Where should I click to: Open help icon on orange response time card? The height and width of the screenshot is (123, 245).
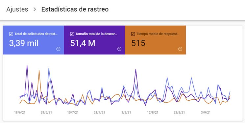tap(180, 49)
